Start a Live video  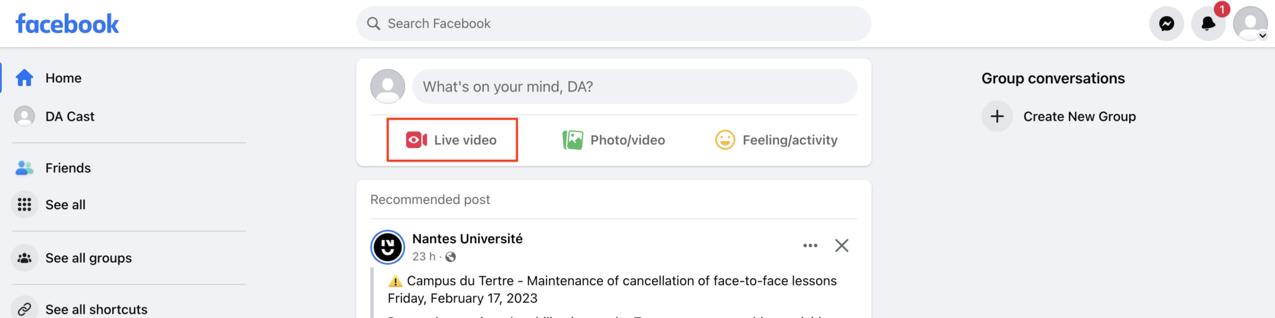point(452,140)
